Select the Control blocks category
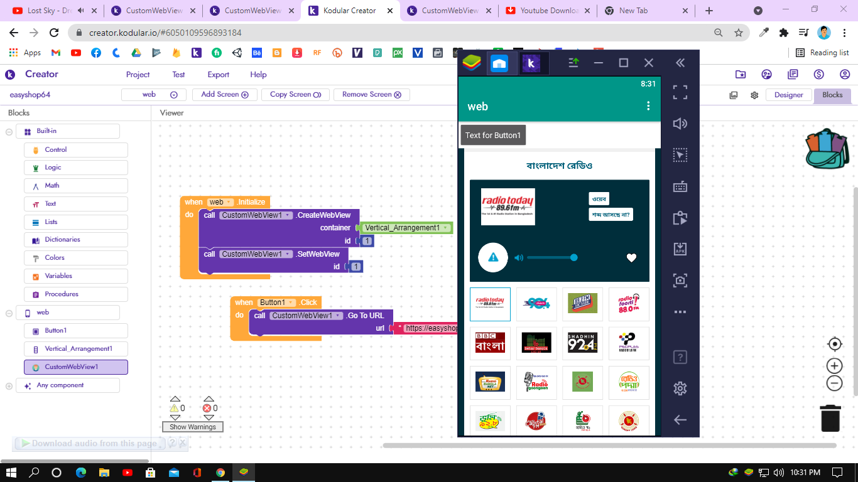 (x=76, y=150)
